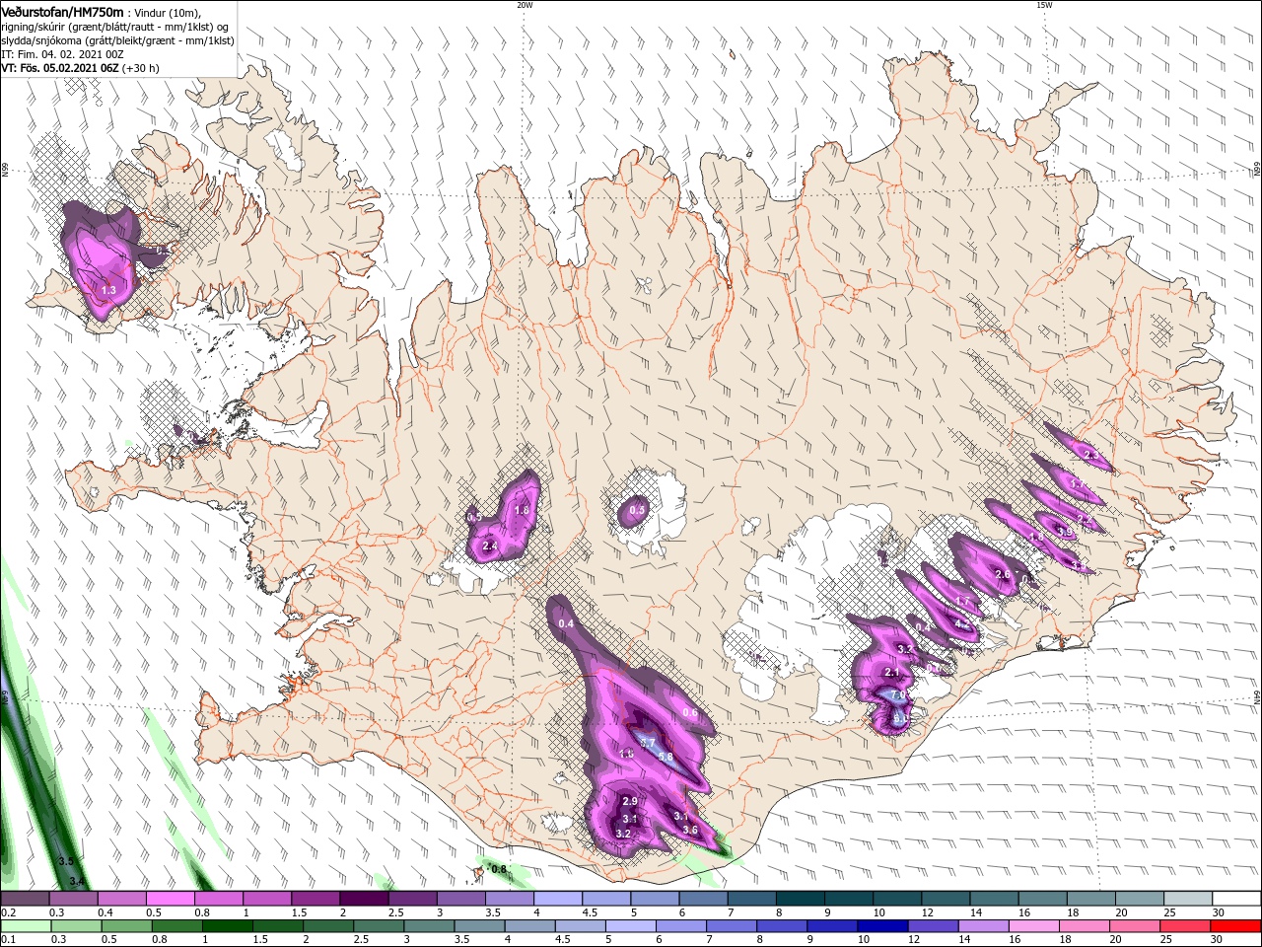Click the red swatch ending the lower scale
The height and width of the screenshot is (947, 1262).
pos(1235,926)
